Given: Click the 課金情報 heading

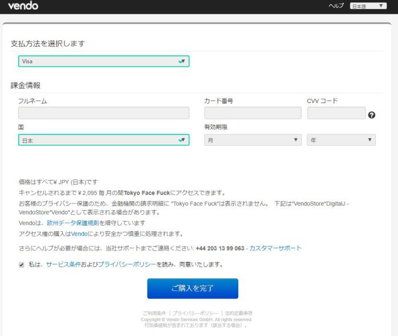Looking at the screenshot, I should 26,85.
